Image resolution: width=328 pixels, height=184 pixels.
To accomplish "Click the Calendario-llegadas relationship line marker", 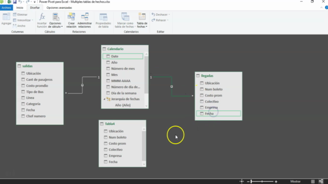I will click(x=172, y=86).
